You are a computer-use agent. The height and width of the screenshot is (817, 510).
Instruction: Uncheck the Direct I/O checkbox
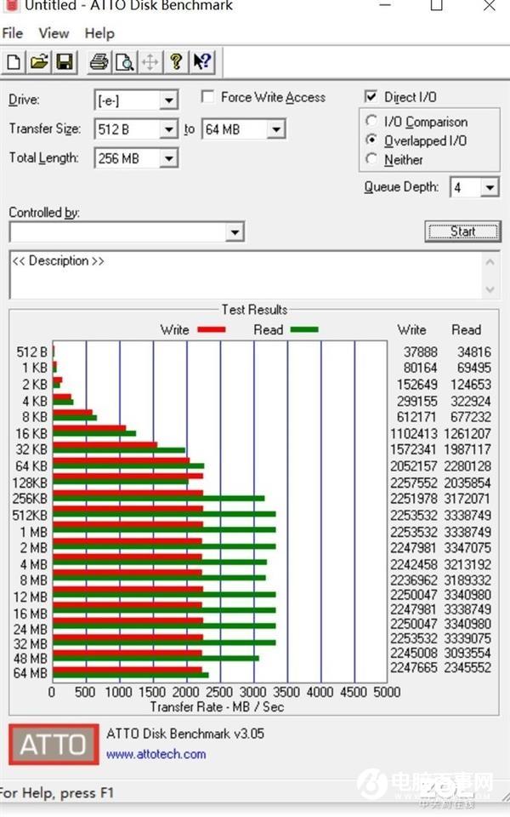click(x=371, y=96)
